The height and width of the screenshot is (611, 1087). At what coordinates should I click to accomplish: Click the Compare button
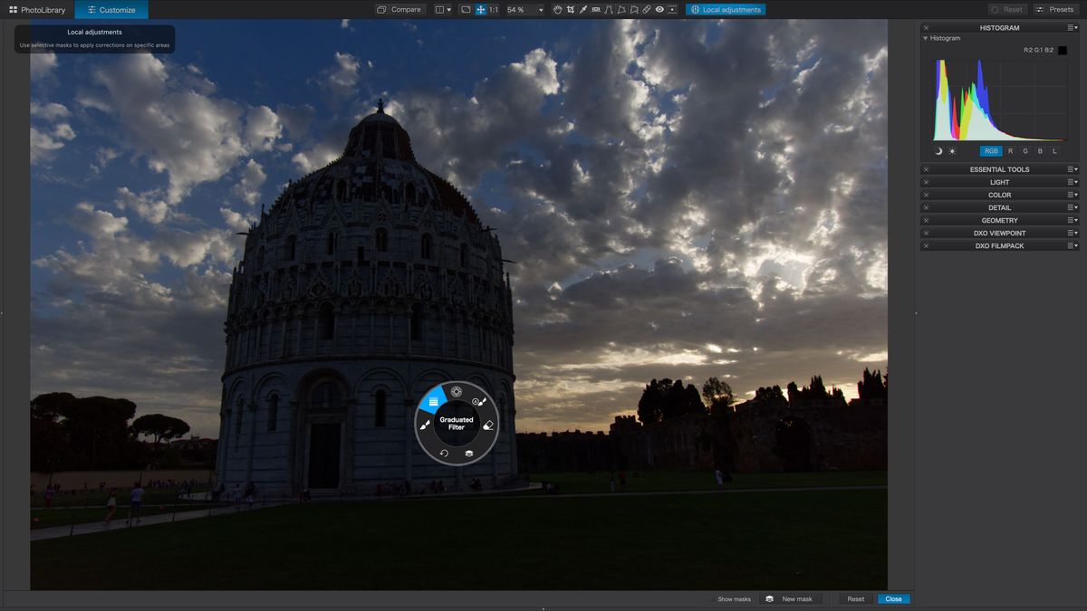[401, 9]
